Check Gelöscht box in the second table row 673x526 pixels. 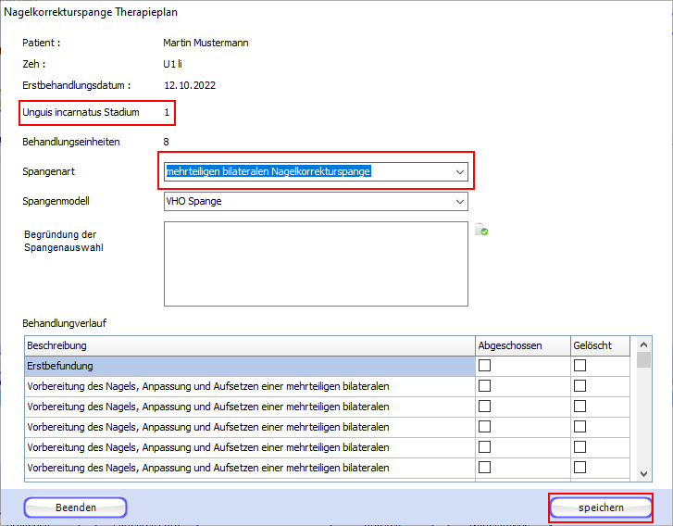click(x=580, y=386)
